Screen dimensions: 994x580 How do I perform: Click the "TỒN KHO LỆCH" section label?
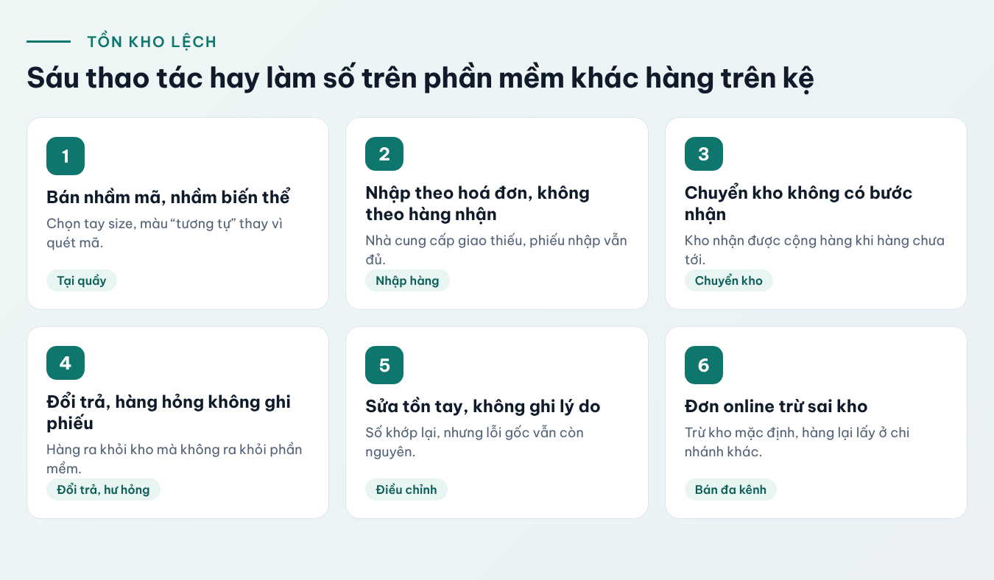(x=152, y=42)
